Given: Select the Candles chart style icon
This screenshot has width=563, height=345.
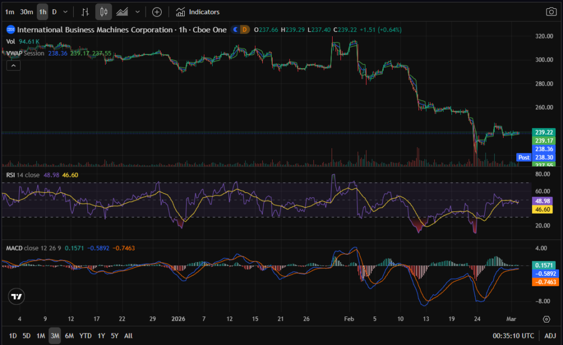Looking at the screenshot, I should click(x=104, y=12).
